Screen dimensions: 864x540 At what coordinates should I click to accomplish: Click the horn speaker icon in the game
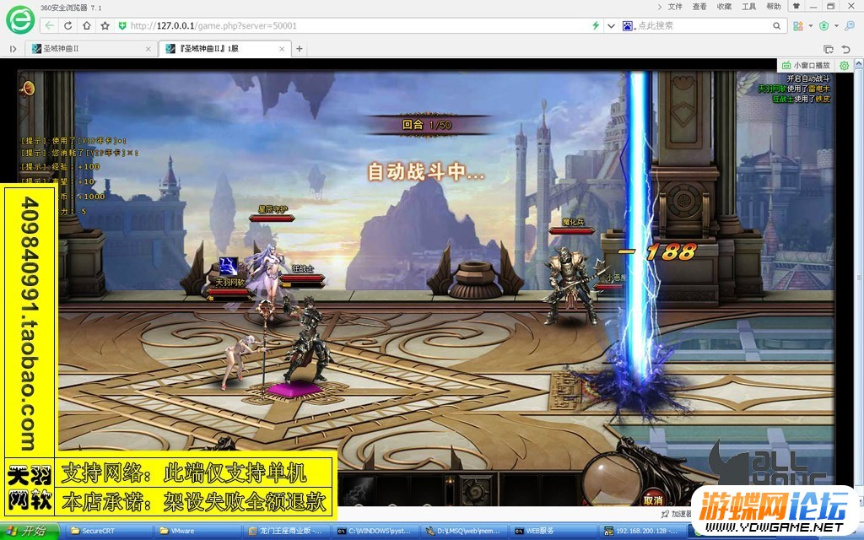[26, 89]
